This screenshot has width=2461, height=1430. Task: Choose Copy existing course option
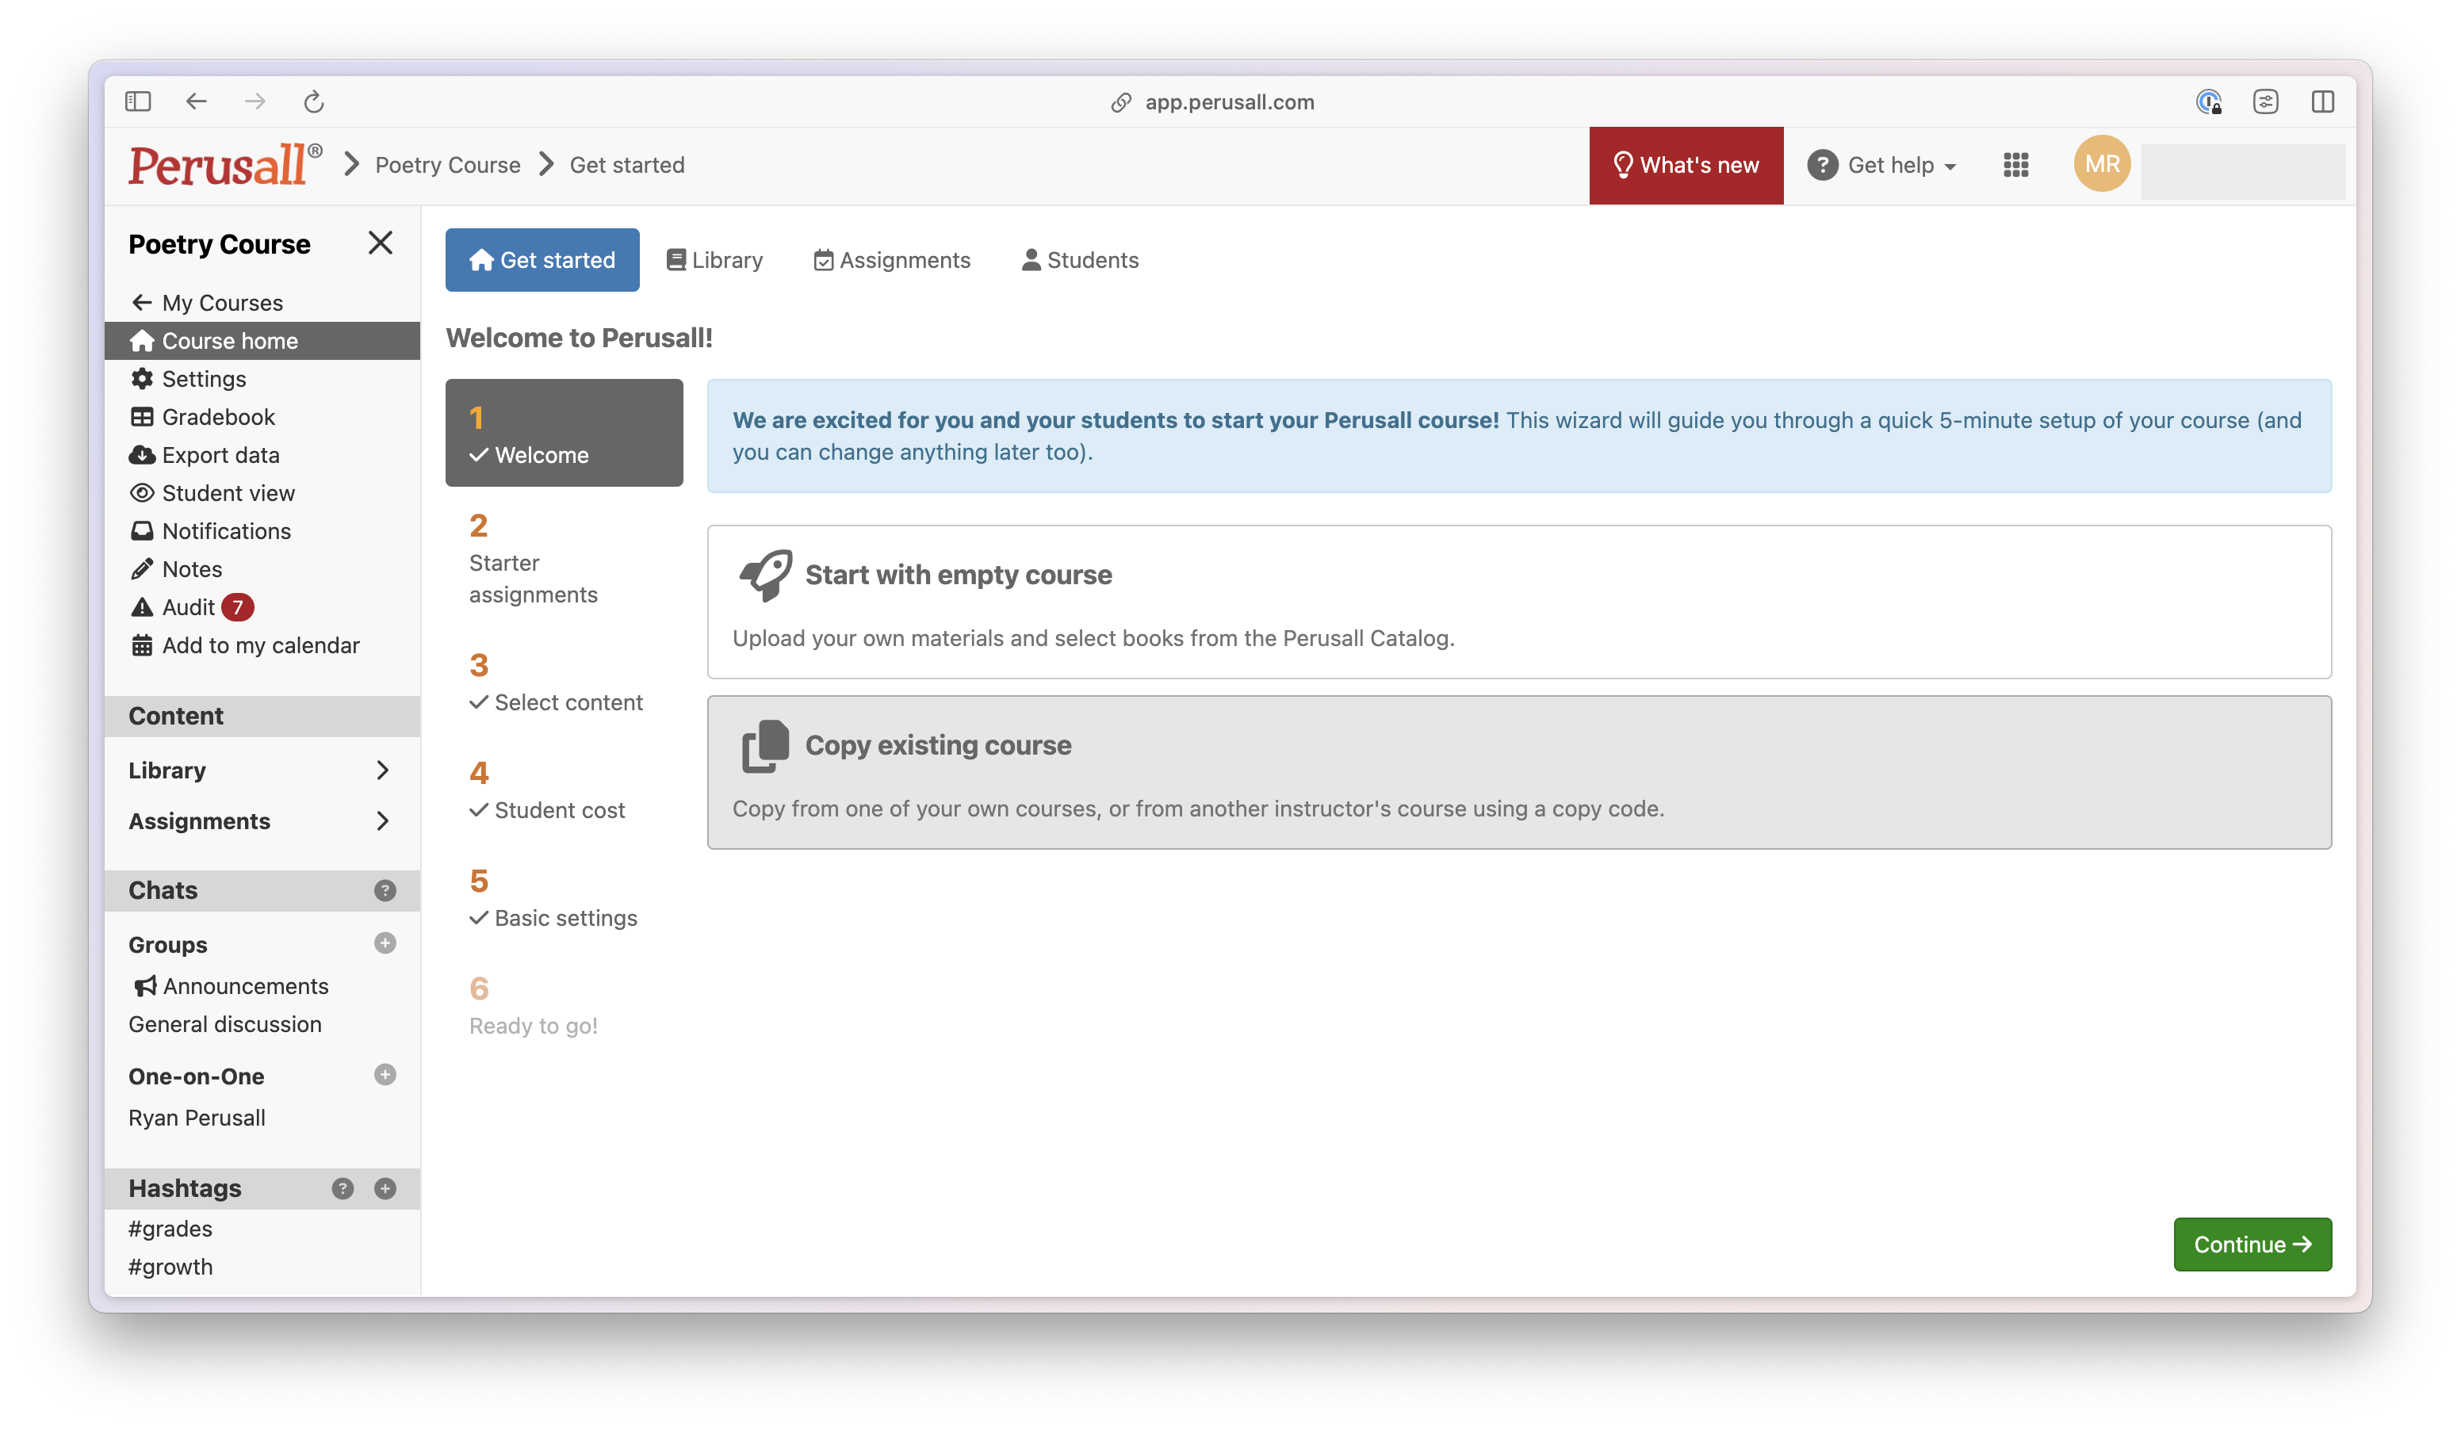tap(1518, 772)
